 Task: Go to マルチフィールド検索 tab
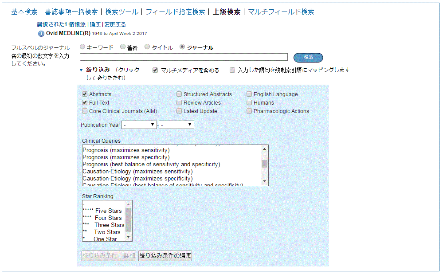point(281,12)
